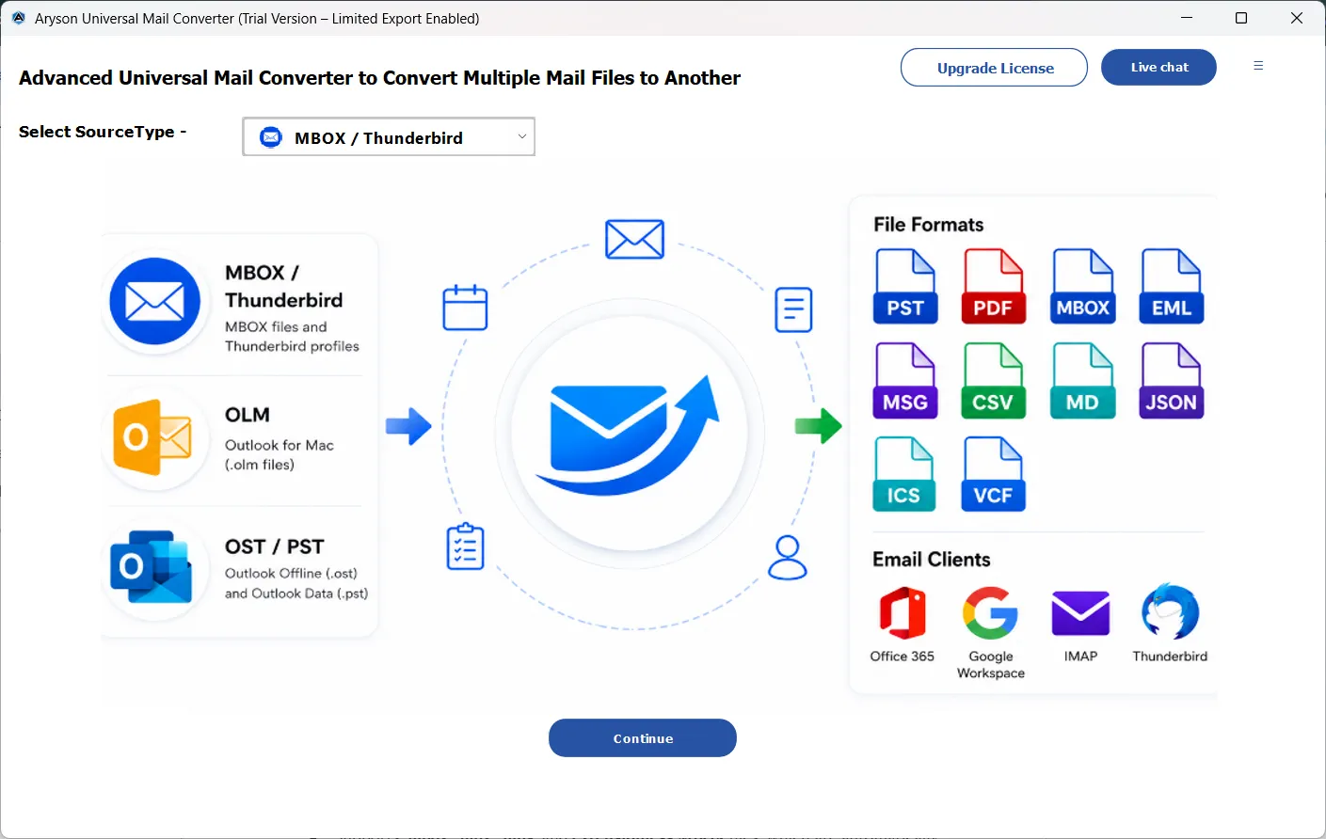Screen dimensions: 1326x839
Task: Select the MBOX file format icon
Action: point(1082,286)
